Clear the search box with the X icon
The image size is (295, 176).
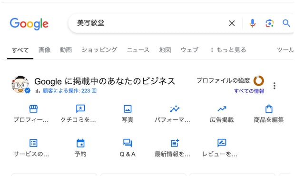click(232, 23)
